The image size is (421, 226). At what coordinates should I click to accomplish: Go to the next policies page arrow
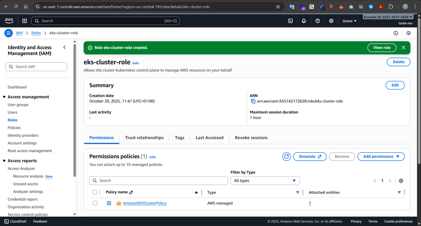[390, 181]
